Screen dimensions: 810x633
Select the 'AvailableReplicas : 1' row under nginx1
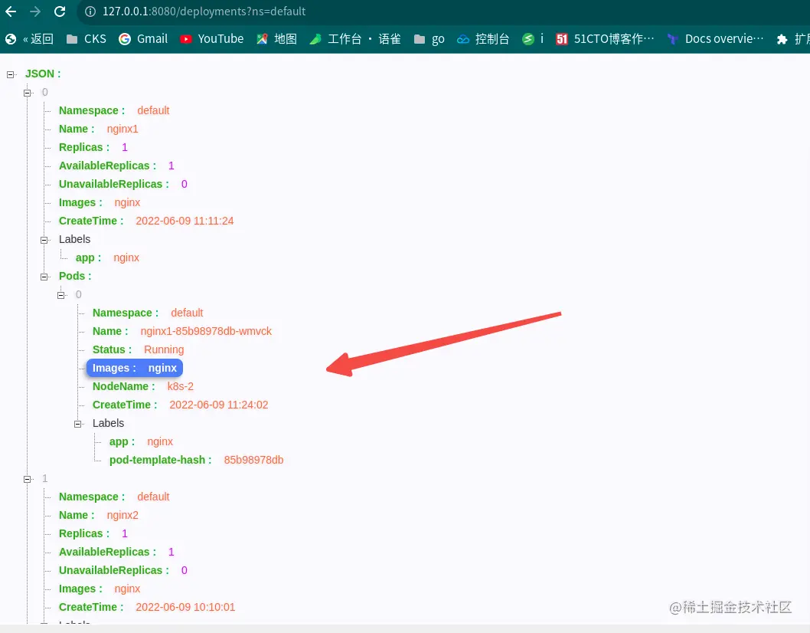(116, 166)
